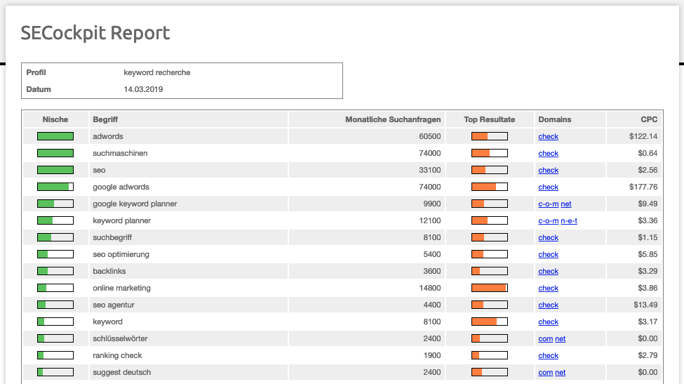The image size is (684, 384).
Task: Click 'net' link in suggest deutsch row
Action: (x=561, y=373)
